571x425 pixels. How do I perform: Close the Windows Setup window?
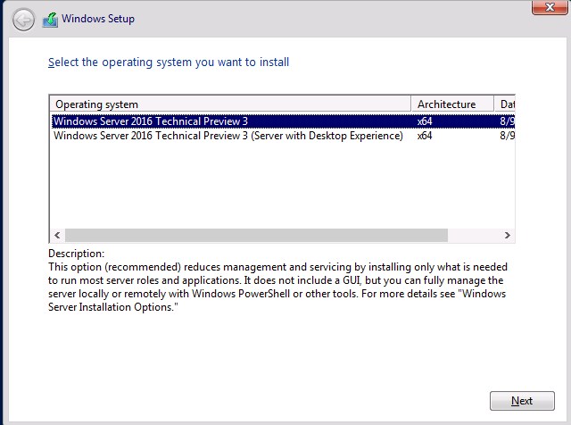(550, 7)
